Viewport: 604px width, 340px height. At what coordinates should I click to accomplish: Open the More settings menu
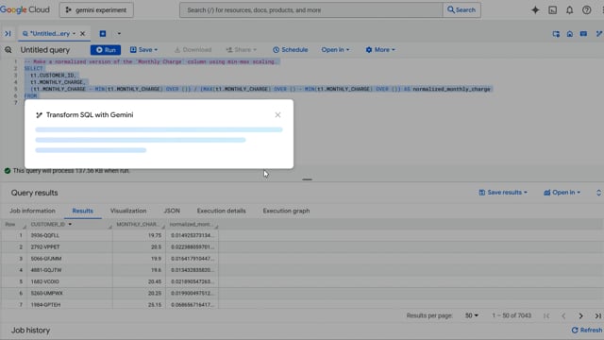(380, 50)
